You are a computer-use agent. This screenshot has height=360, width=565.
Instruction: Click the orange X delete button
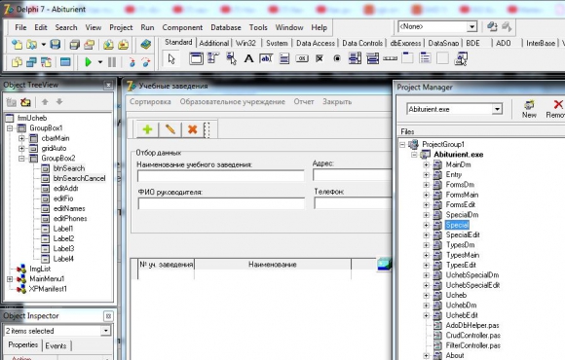click(193, 129)
